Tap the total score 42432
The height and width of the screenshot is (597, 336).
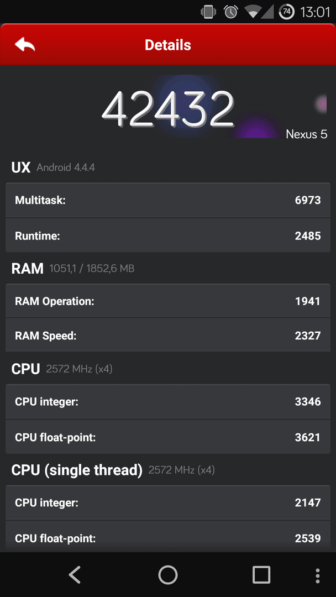coord(167,108)
